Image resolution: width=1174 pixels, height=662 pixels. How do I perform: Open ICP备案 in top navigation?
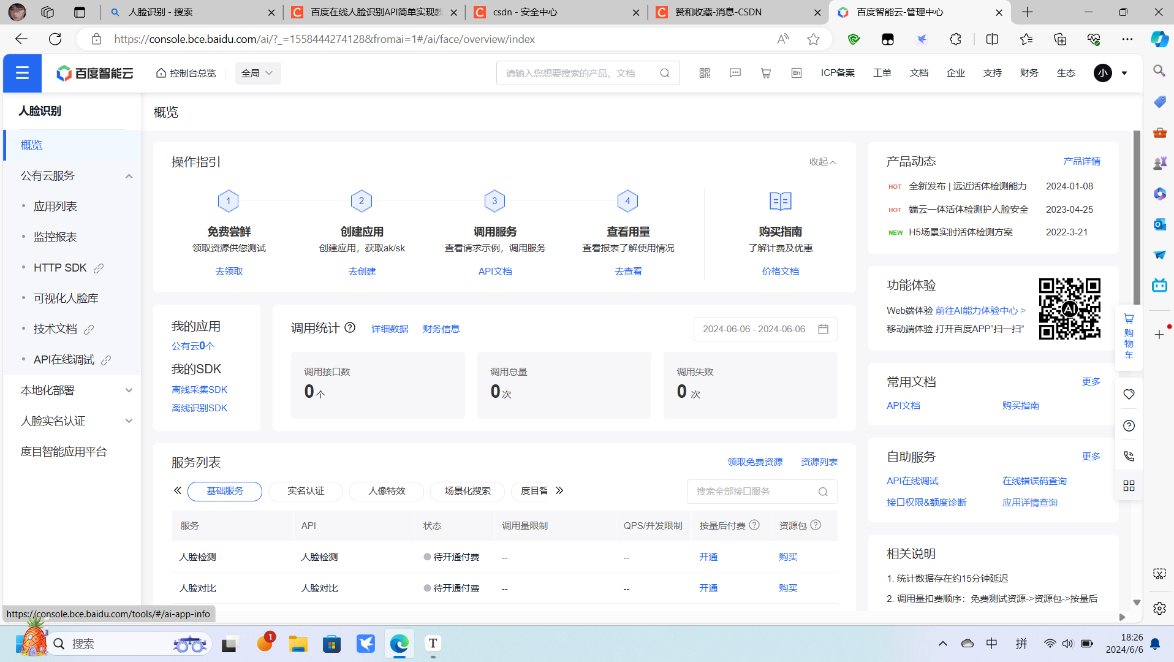[x=838, y=73]
